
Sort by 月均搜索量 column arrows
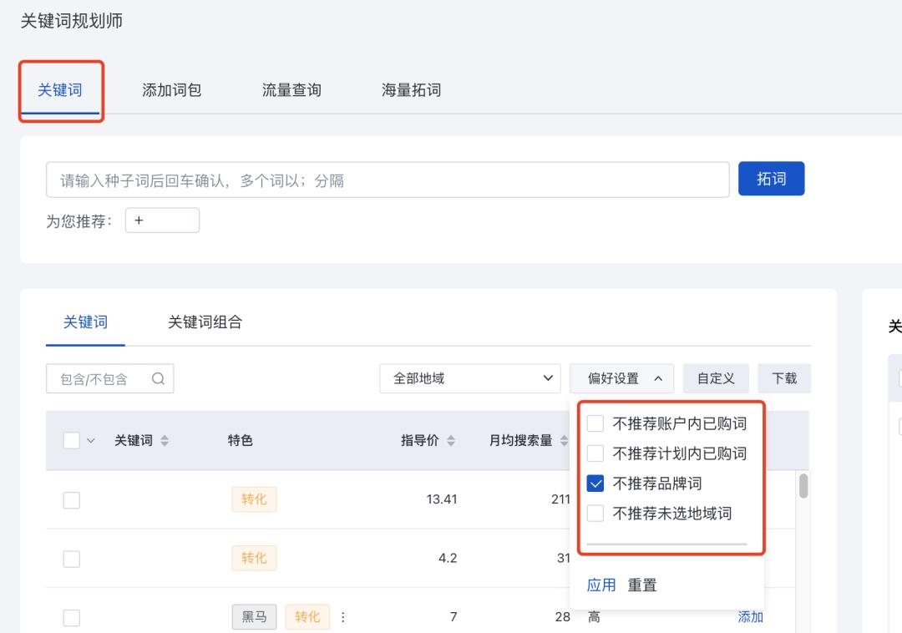pos(564,441)
